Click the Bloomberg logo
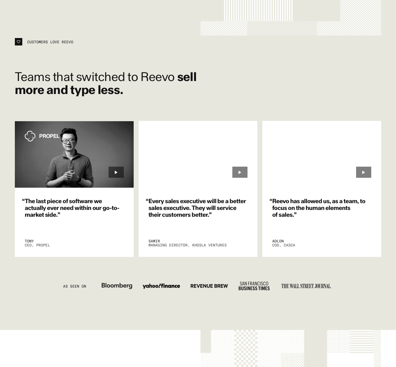The image size is (396, 367). [117, 286]
